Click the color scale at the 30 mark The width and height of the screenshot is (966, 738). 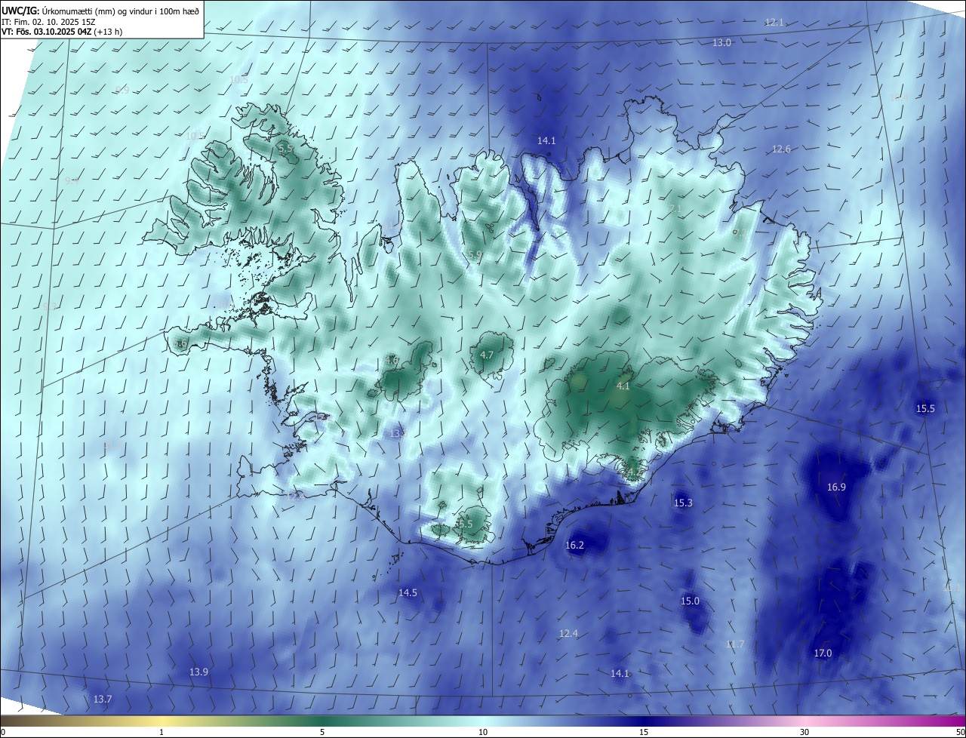(804, 721)
